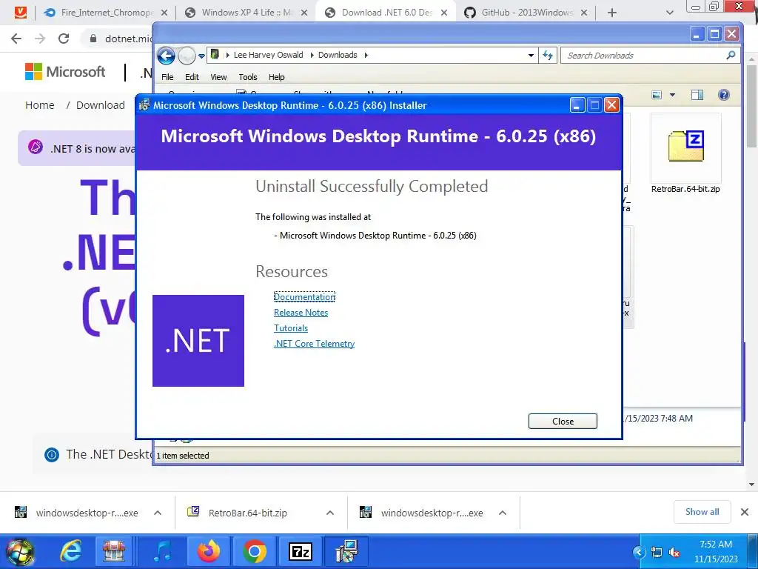758x569 pixels.
Task: Open 7-Zip from taskbar
Action: (x=301, y=551)
